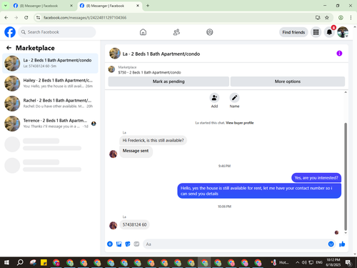Click the chat scrollbar
Image resolution: width=357 pixels, height=268 pixels.
pyautogui.click(x=346, y=177)
